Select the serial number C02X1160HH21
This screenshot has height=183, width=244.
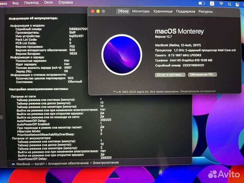[x=193, y=65]
